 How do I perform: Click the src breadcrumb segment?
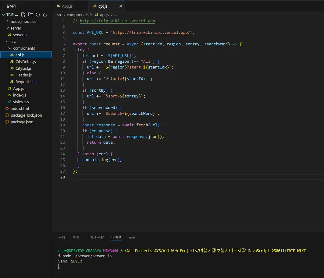click(59, 15)
